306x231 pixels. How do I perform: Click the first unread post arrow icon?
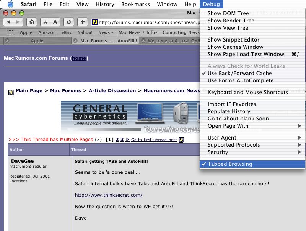click(181, 140)
